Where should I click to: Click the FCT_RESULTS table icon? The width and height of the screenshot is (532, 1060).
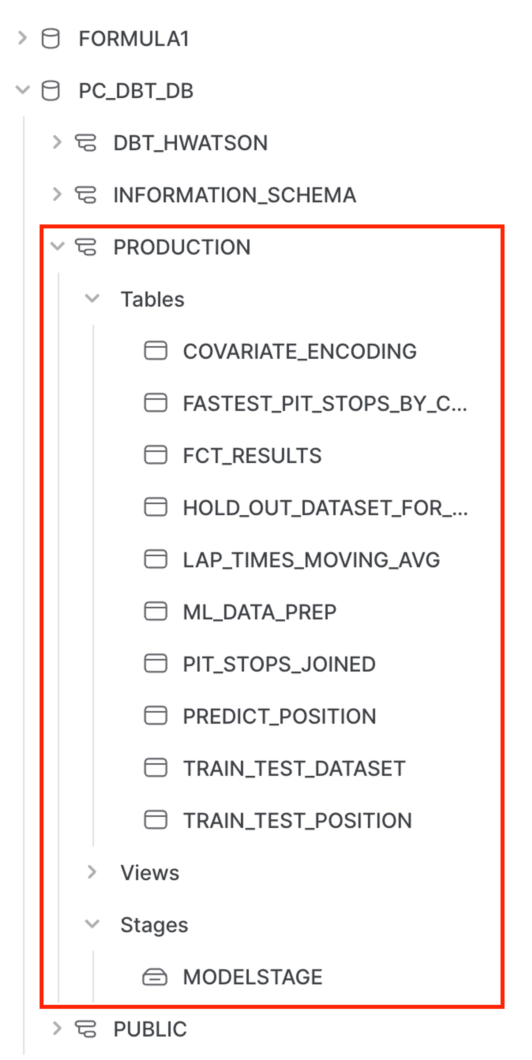pos(156,455)
